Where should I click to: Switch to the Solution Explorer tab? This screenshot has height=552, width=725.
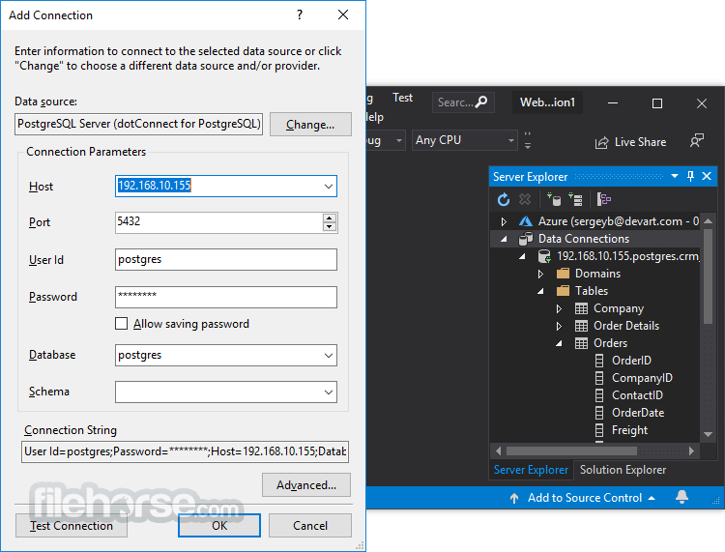623,470
